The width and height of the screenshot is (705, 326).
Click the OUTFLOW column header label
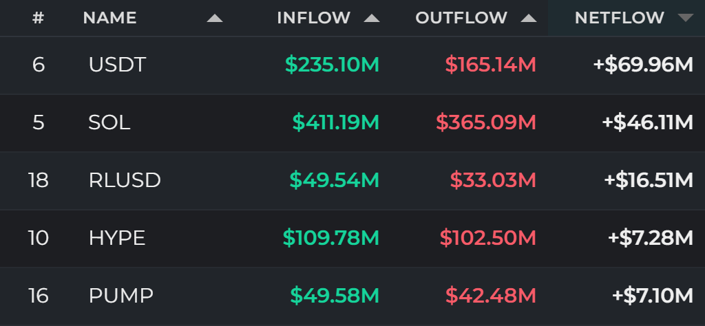pyautogui.click(x=461, y=18)
